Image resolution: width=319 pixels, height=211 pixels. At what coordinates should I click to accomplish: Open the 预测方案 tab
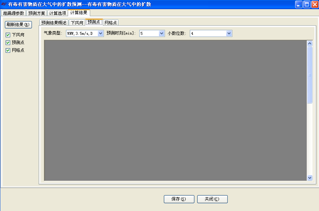[x=36, y=13]
